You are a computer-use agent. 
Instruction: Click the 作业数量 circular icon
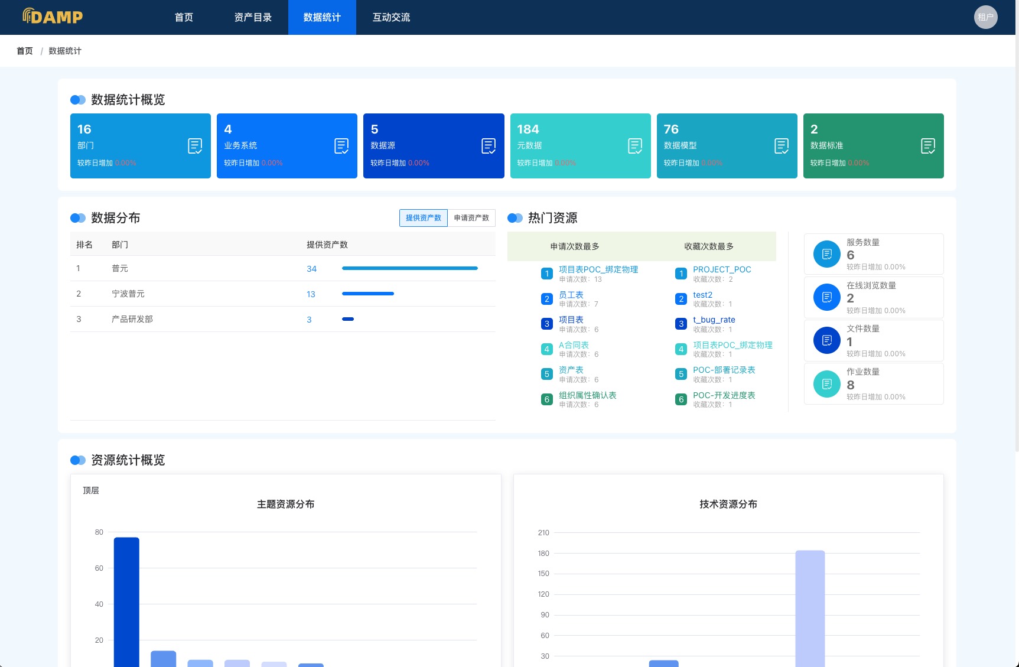point(826,384)
